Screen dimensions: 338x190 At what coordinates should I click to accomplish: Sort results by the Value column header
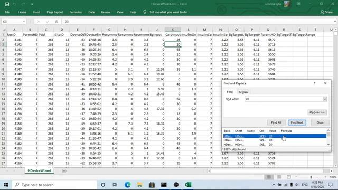tap(273, 131)
